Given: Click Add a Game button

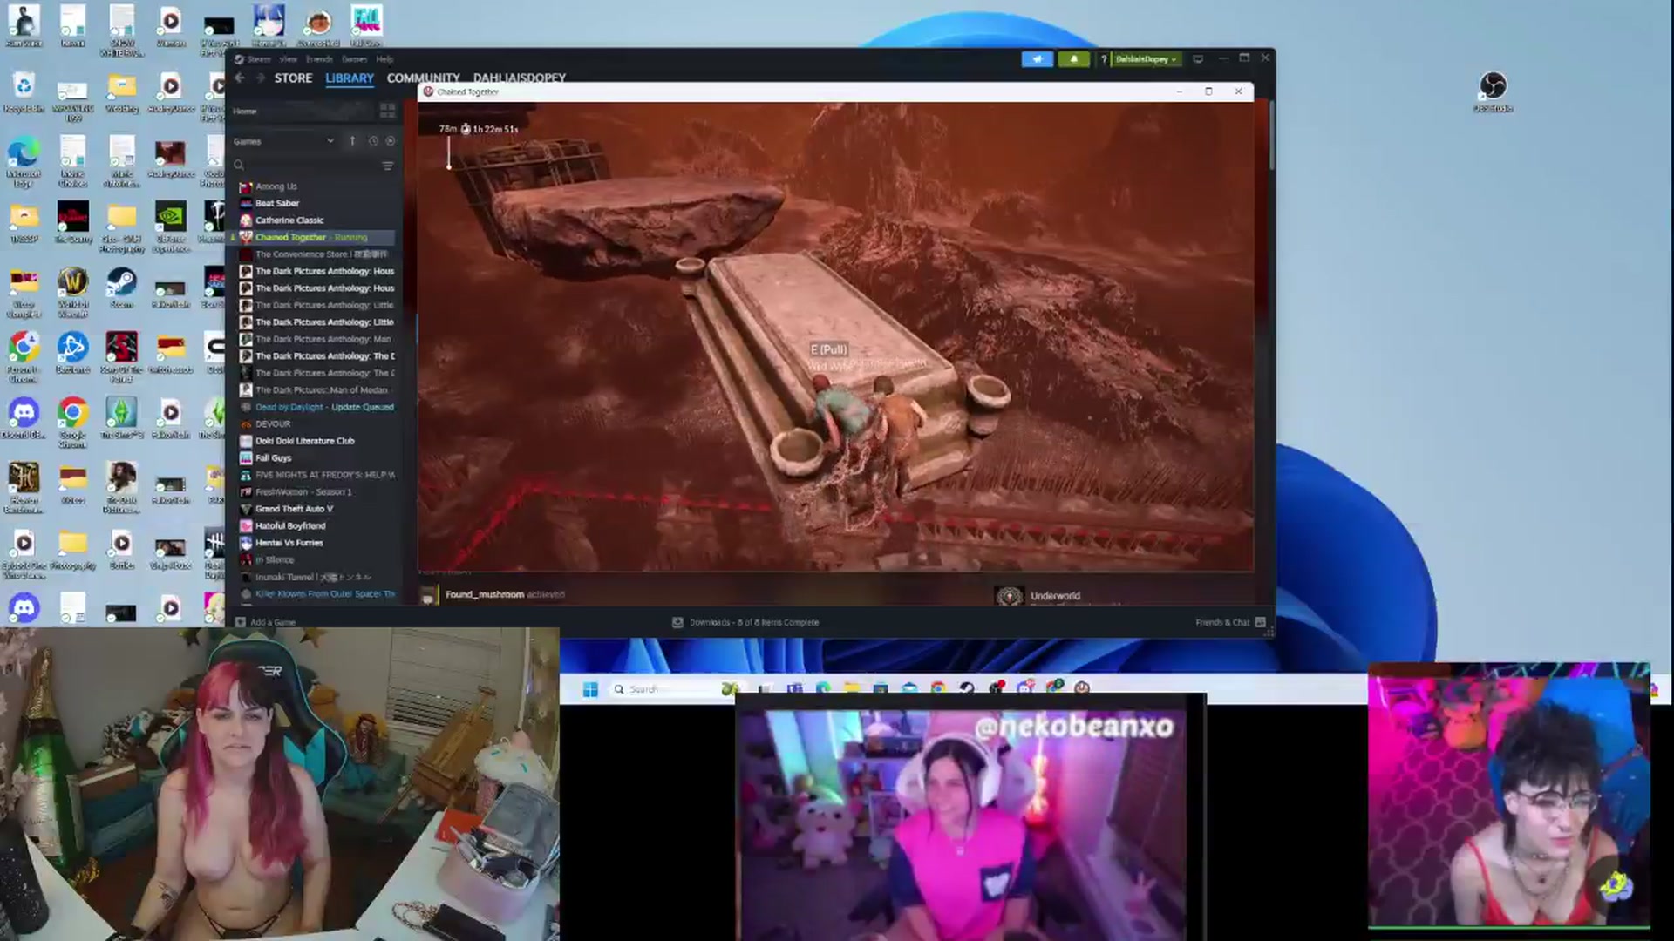Looking at the screenshot, I should (x=266, y=622).
